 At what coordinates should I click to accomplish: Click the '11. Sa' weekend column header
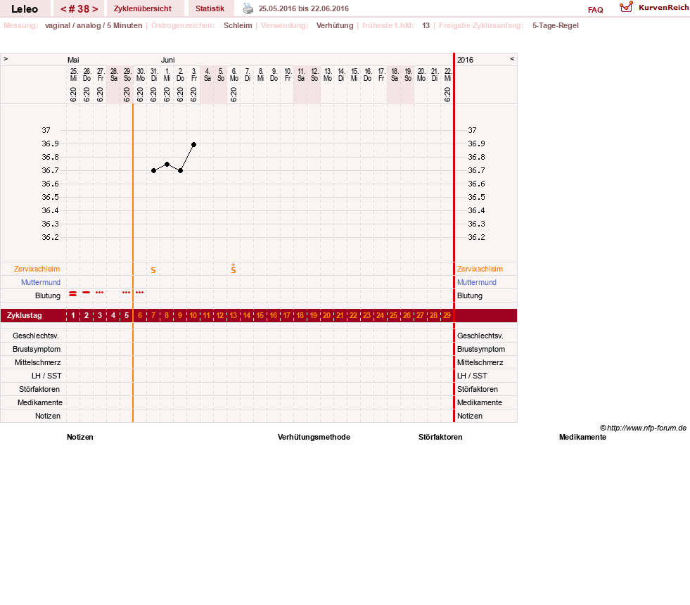[x=301, y=75]
